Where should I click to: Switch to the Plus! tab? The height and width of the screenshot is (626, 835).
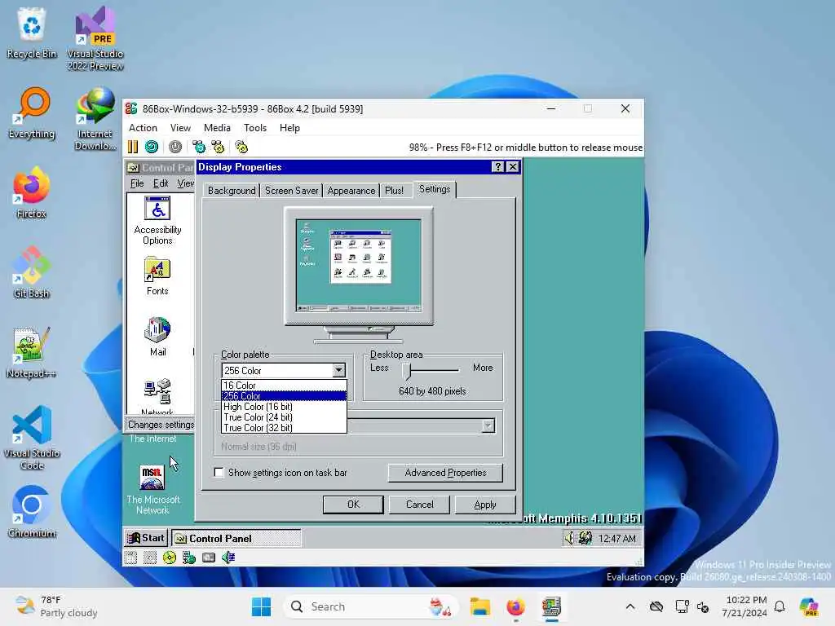coord(394,191)
